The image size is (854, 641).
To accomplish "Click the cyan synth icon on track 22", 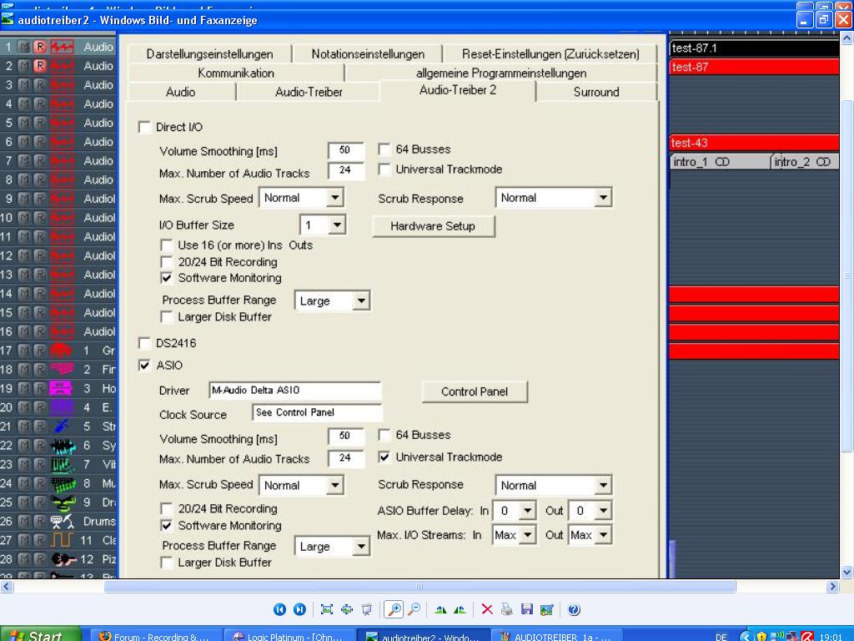I will point(62,446).
